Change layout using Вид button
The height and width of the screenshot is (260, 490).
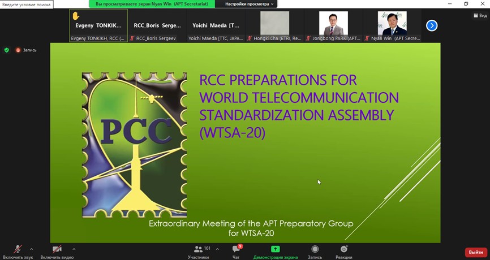480,15
